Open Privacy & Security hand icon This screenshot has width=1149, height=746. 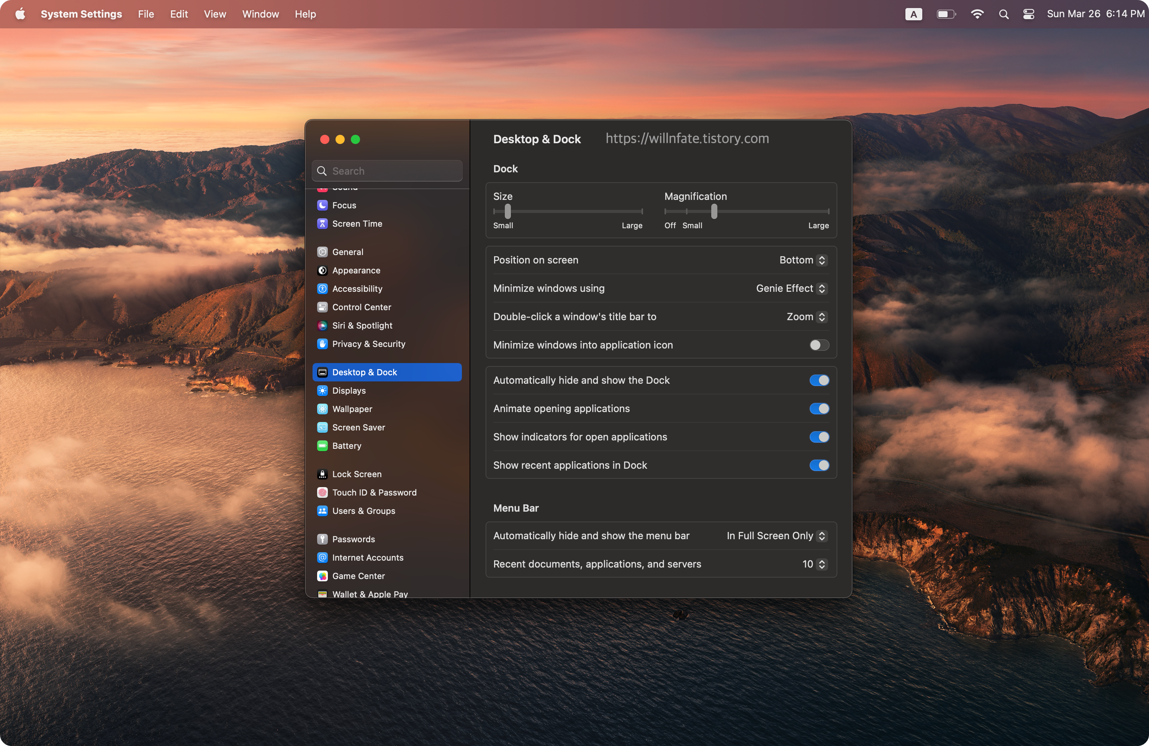322,344
